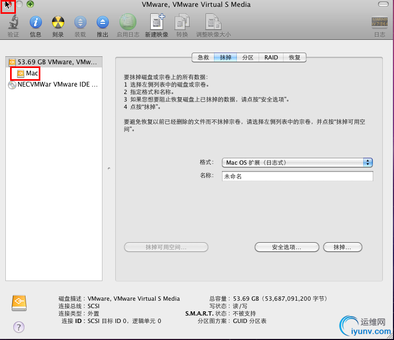Click the S.M.A.R.T. status 不被支持 text
394x340 pixels.
(244, 313)
